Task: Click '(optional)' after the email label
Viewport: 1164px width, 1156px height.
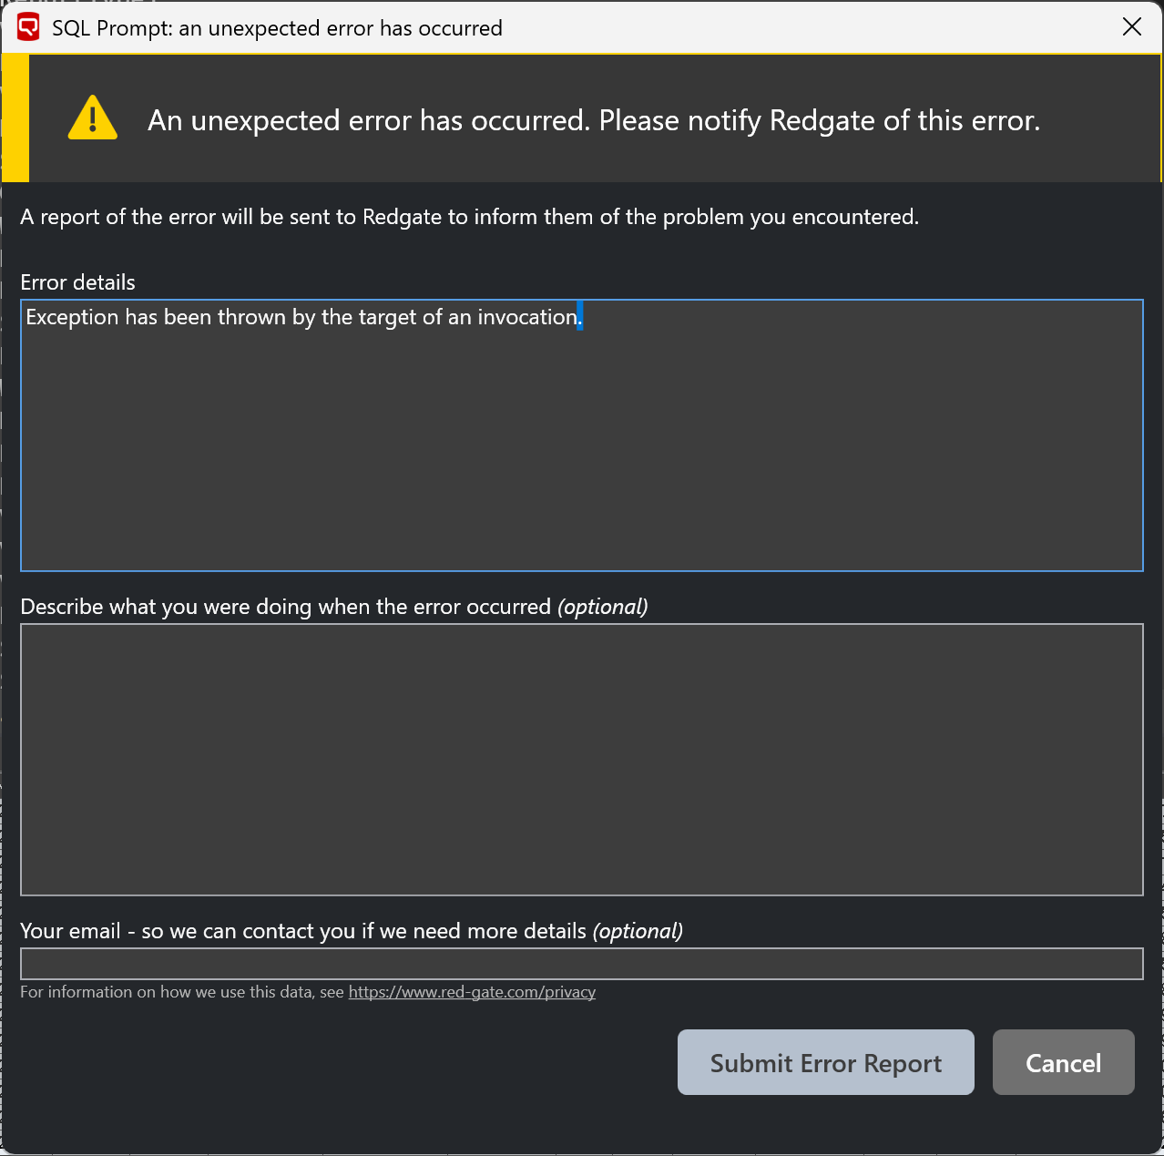Action: 638,931
